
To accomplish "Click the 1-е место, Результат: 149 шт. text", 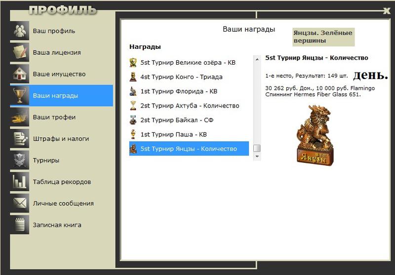I will [x=306, y=76].
